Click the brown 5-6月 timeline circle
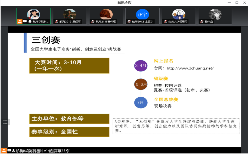Screen dimensions: 248x154 point(141,84)
